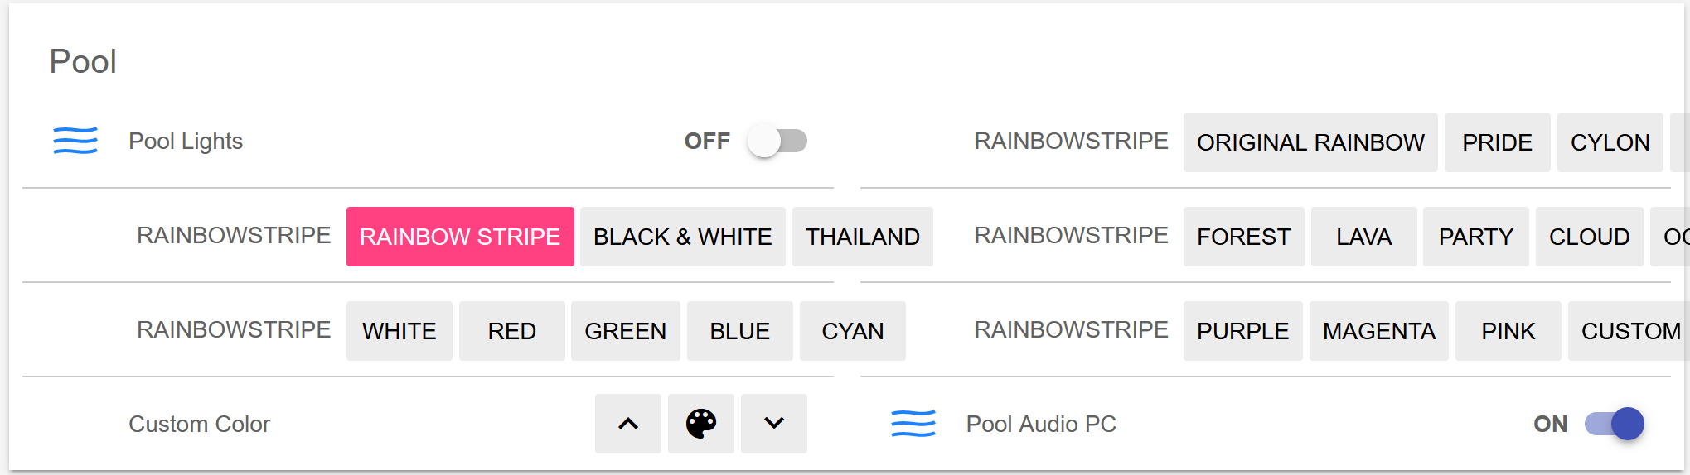Turn off the Pool Audio PC switch

pos(1614,424)
